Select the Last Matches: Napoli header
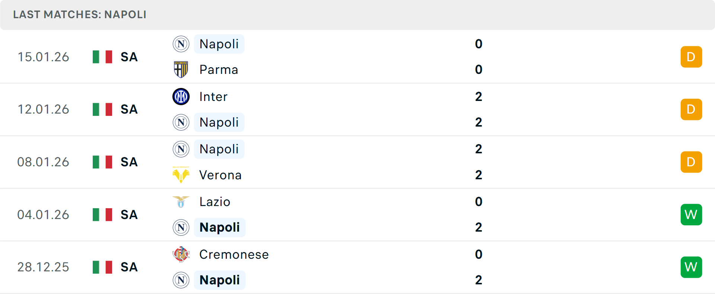The image size is (715, 294). 80,14
